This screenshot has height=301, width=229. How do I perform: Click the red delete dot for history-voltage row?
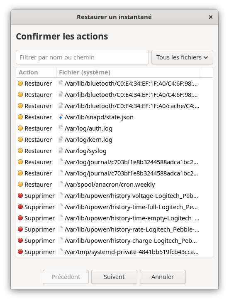point(20,195)
